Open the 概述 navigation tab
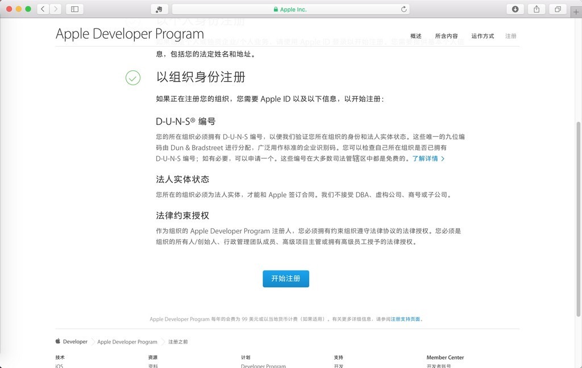This screenshot has width=582, height=368. (415, 36)
